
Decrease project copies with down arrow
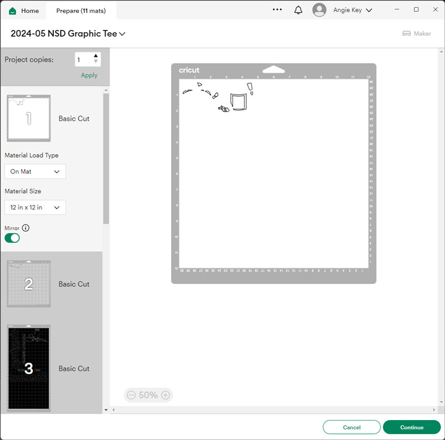[x=96, y=61]
